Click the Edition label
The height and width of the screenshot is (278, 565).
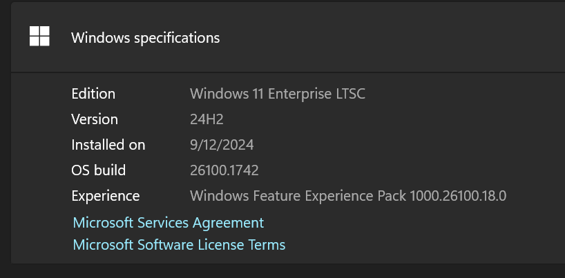pos(93,94)
